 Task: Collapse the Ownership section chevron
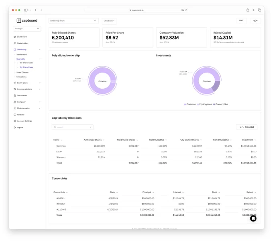coord(40,50)
